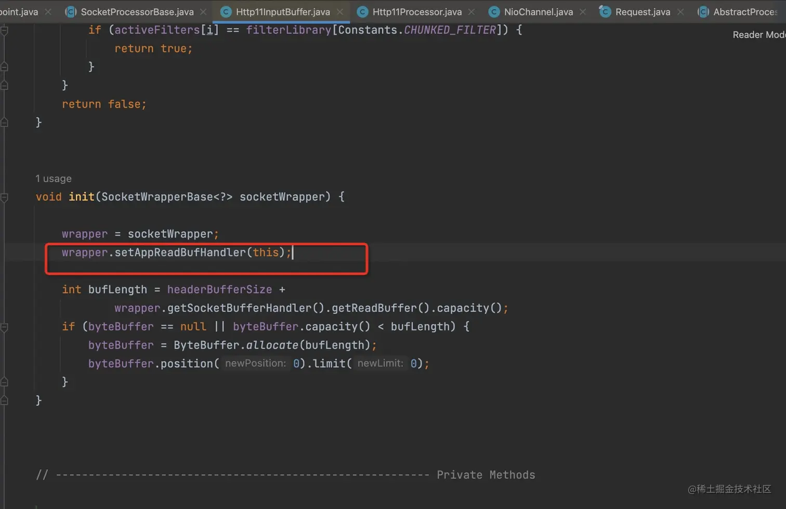The height and width of the screenshot is (509, 786).
Task: Collapse the 'void init' method fold marker
Action: click(4, 197)
